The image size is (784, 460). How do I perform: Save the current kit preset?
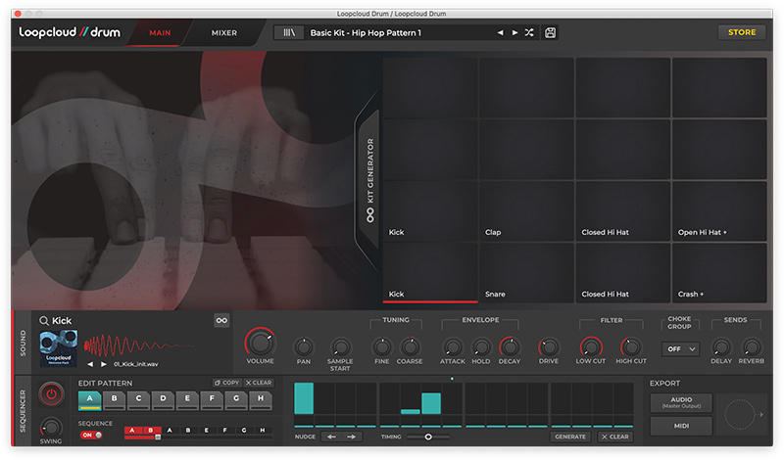click(550, 33)
